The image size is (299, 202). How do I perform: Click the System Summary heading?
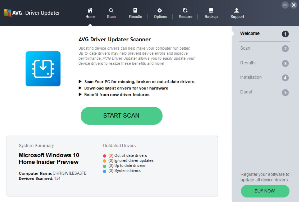(x=36, y=146)
